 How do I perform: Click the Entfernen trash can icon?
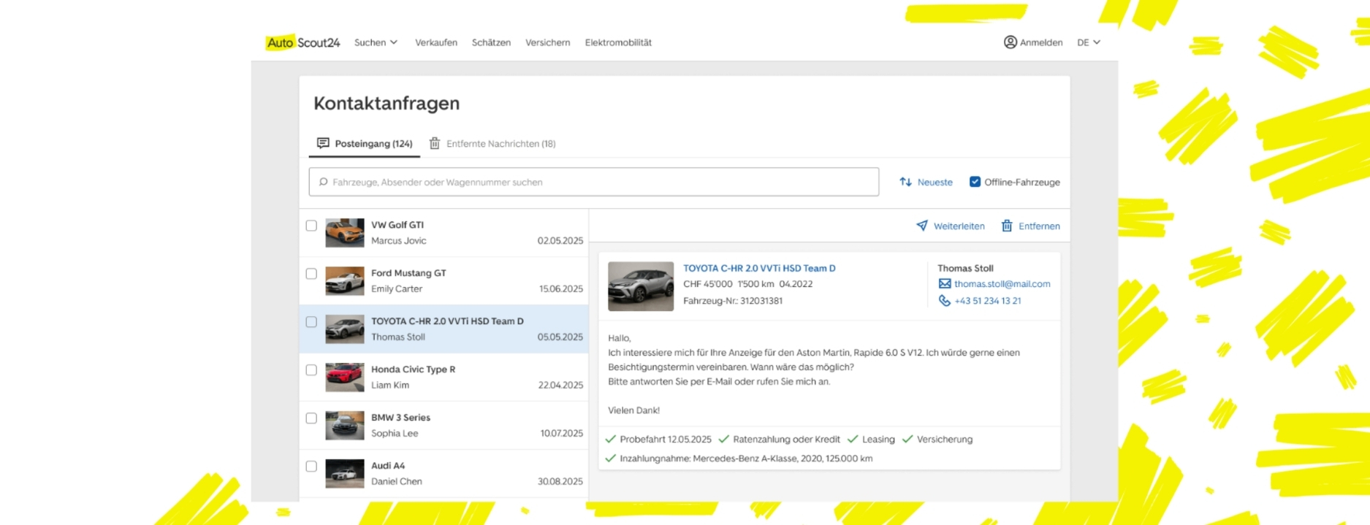pos(1007,226)
